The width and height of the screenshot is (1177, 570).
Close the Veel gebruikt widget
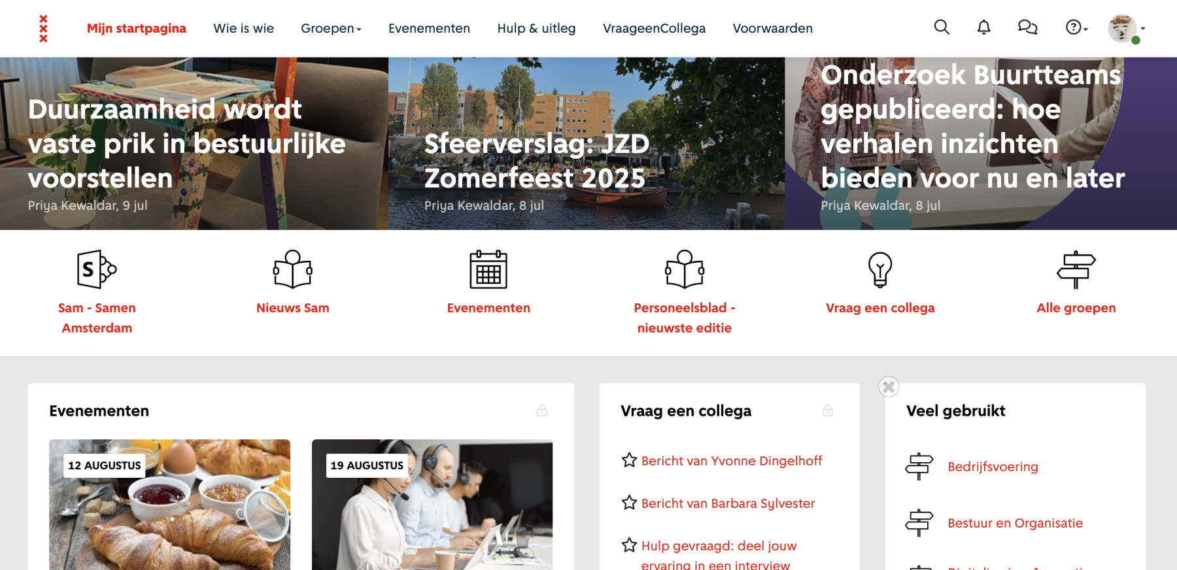pos(889,387)
